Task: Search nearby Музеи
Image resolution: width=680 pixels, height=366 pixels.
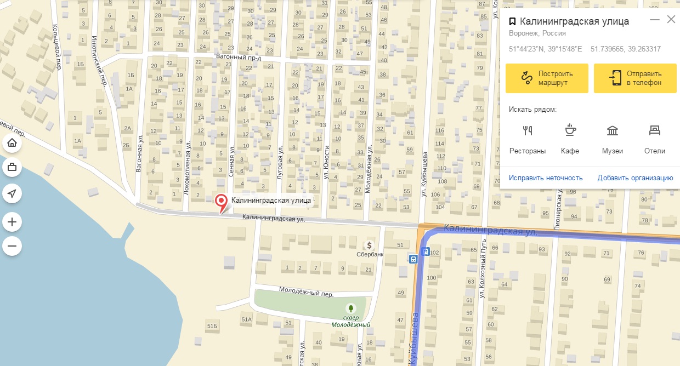Action: pos(613,139)
